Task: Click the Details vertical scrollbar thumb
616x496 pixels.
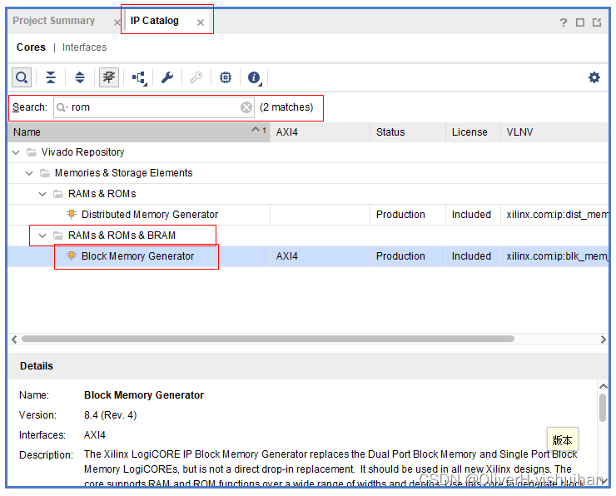Action: pyautogui.click(x=603, y=408)
